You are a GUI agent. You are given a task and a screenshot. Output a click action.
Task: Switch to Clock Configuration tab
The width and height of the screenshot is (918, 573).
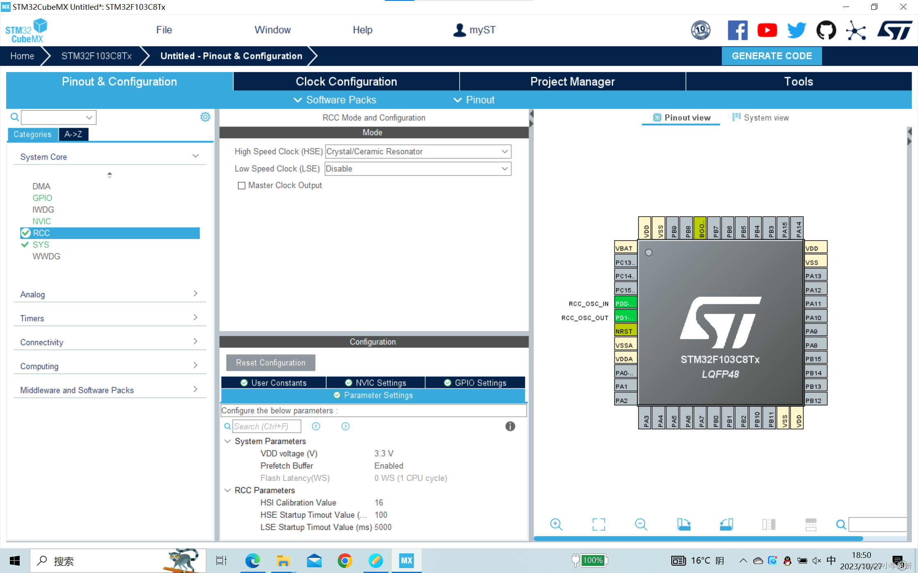(346, 81)
